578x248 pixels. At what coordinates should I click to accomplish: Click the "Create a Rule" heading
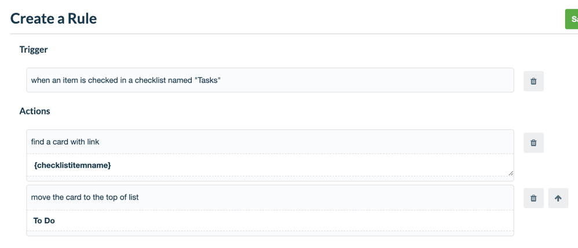[53, 18]
